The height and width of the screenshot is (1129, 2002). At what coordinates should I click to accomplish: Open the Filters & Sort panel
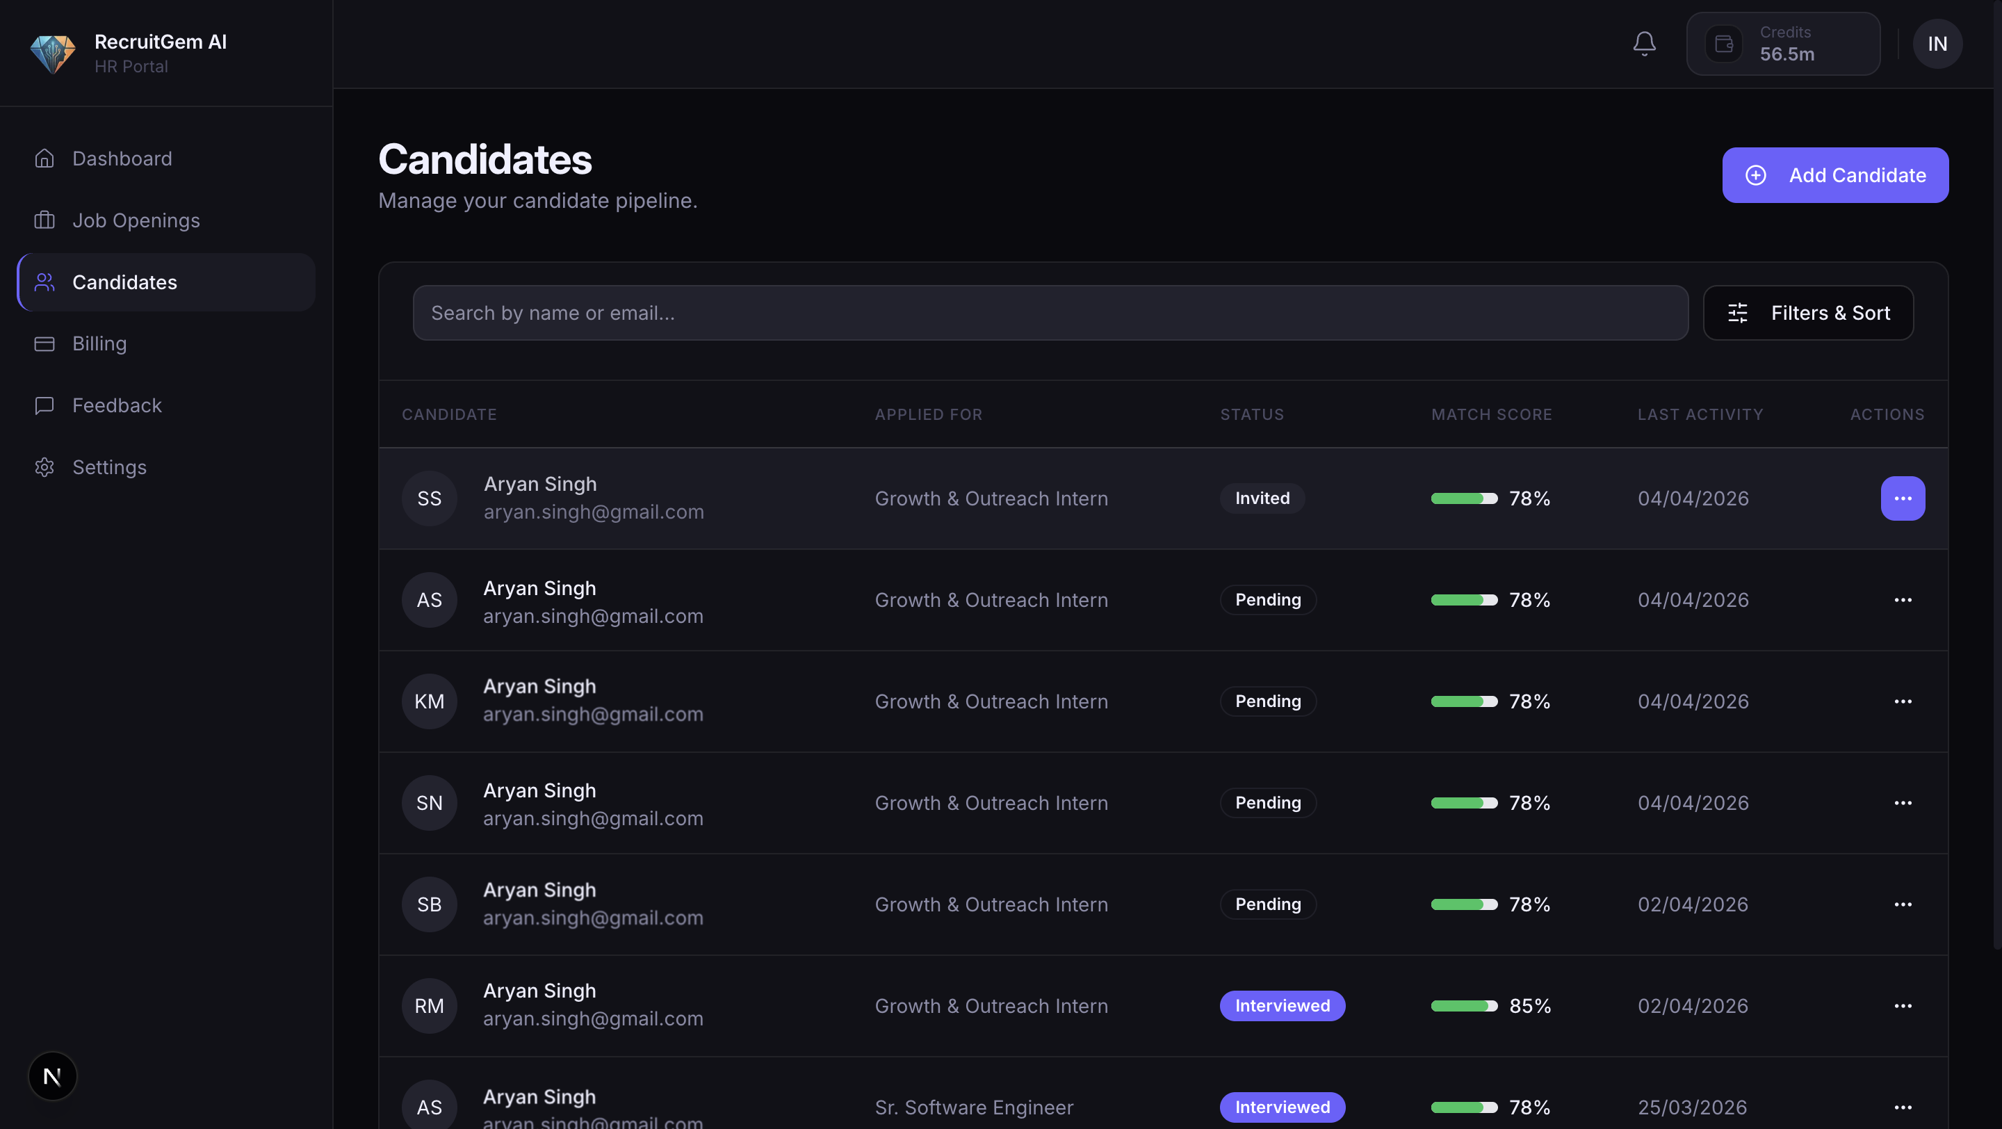coord(1807,313)
